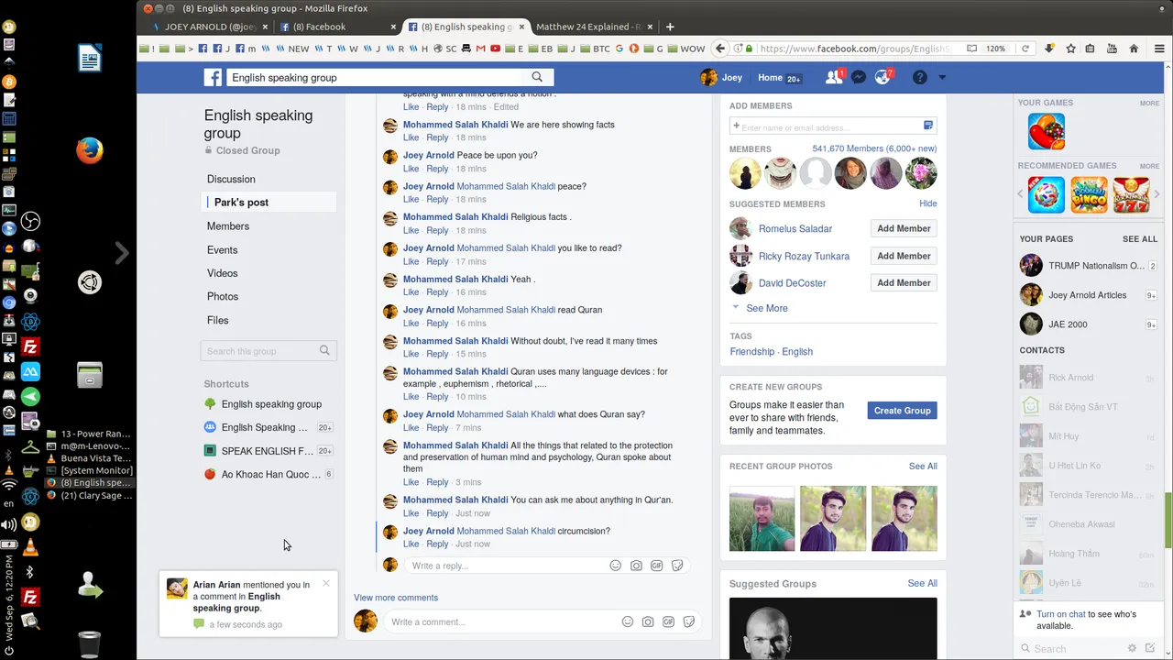Expand See More suggested members
Viewport: 1173px width, 660px height.
click(767, 308)
